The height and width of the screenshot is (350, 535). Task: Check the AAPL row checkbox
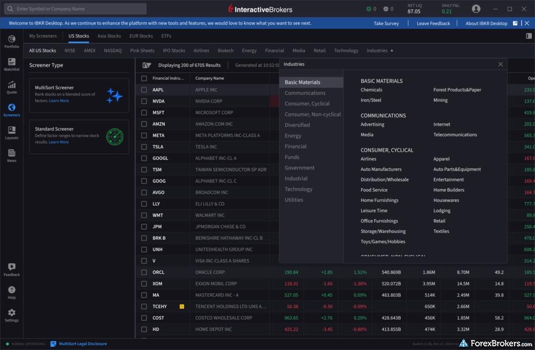coord(144,90)
